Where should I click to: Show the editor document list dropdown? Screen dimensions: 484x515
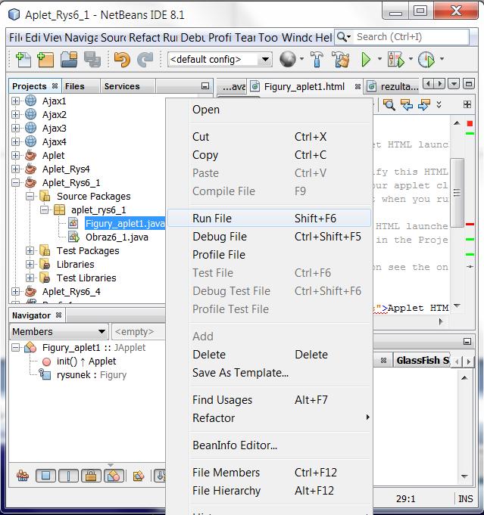pos(454,84)
